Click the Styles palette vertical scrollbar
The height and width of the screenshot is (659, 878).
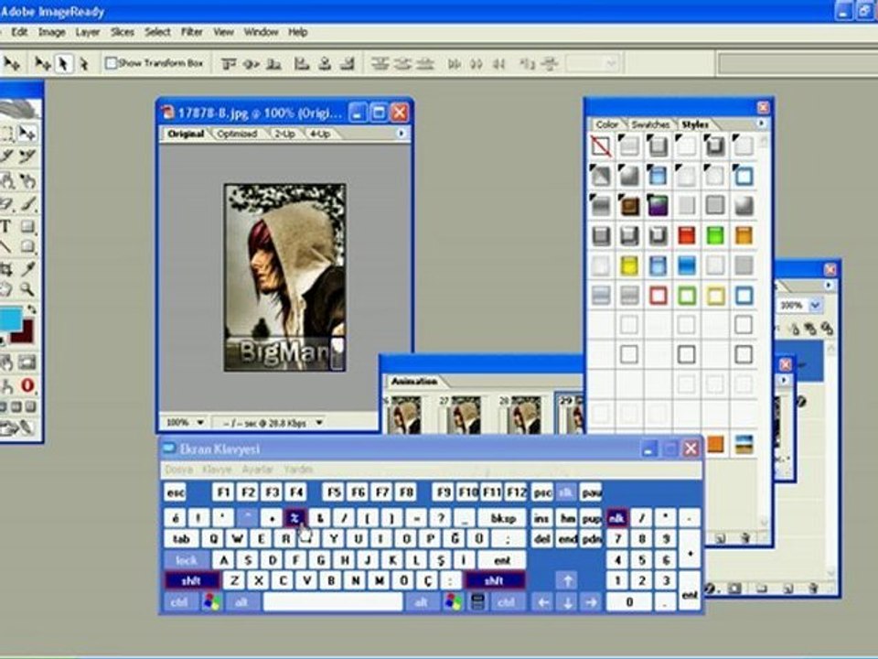(x=764, y=330)
